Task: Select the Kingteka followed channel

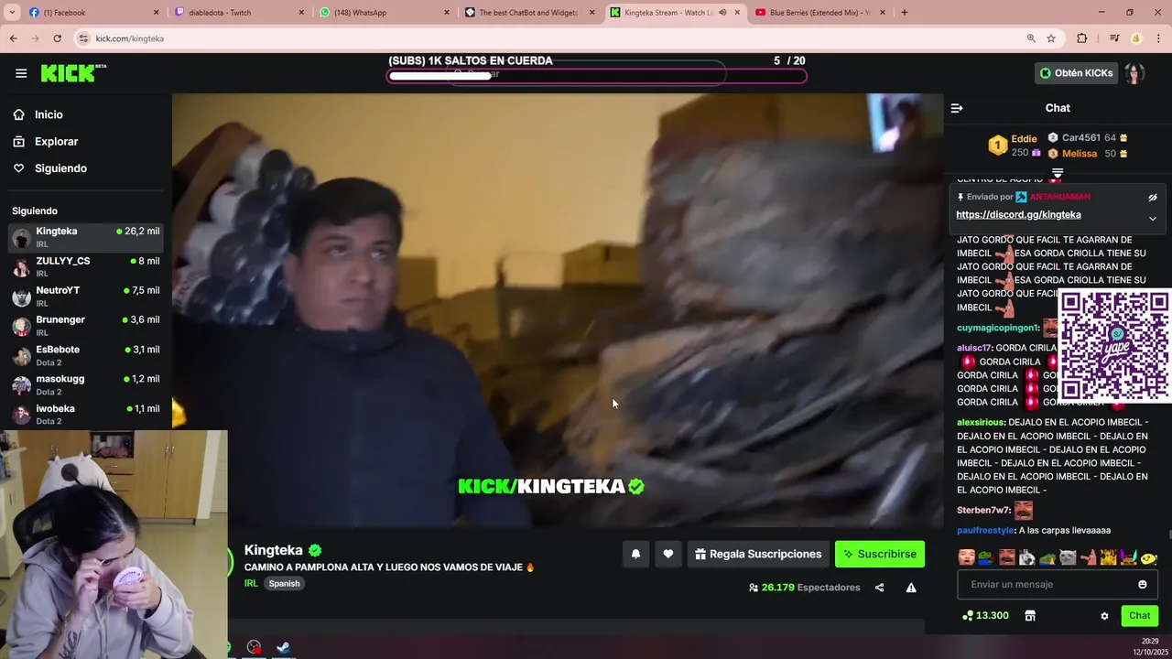Action: coord(86,237)
